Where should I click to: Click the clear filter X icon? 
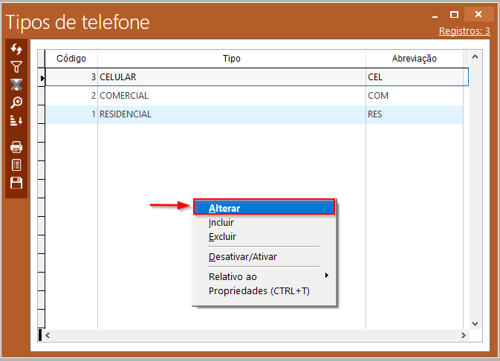16,85
